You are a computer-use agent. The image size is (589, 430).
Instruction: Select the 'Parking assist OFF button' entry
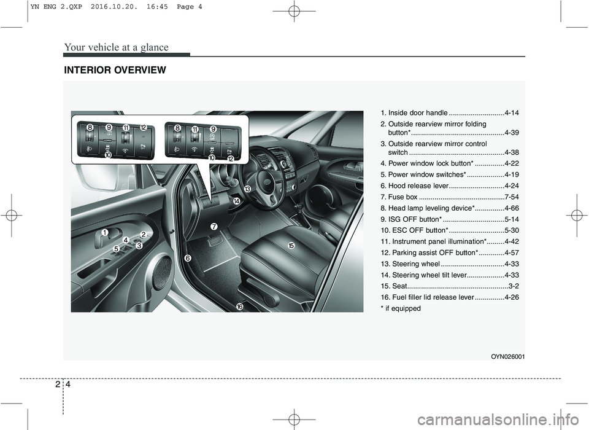click(x=450, y=253)
